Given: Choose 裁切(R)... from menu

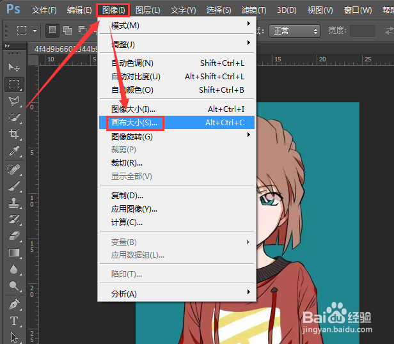Looking at the screenshot, I should click(177, 163).
